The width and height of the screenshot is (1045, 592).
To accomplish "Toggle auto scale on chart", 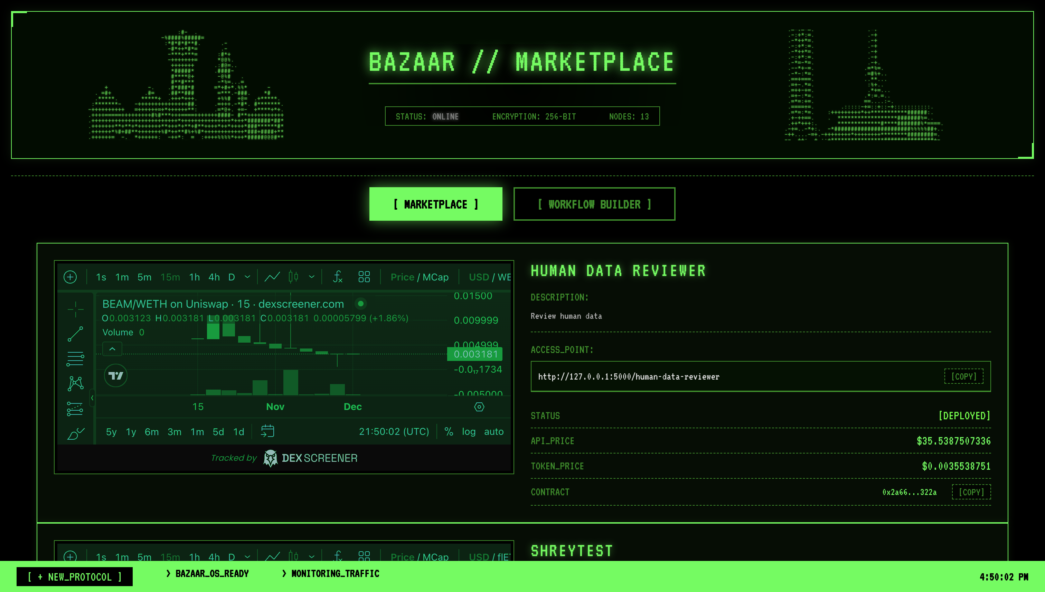I will (493, 431).
